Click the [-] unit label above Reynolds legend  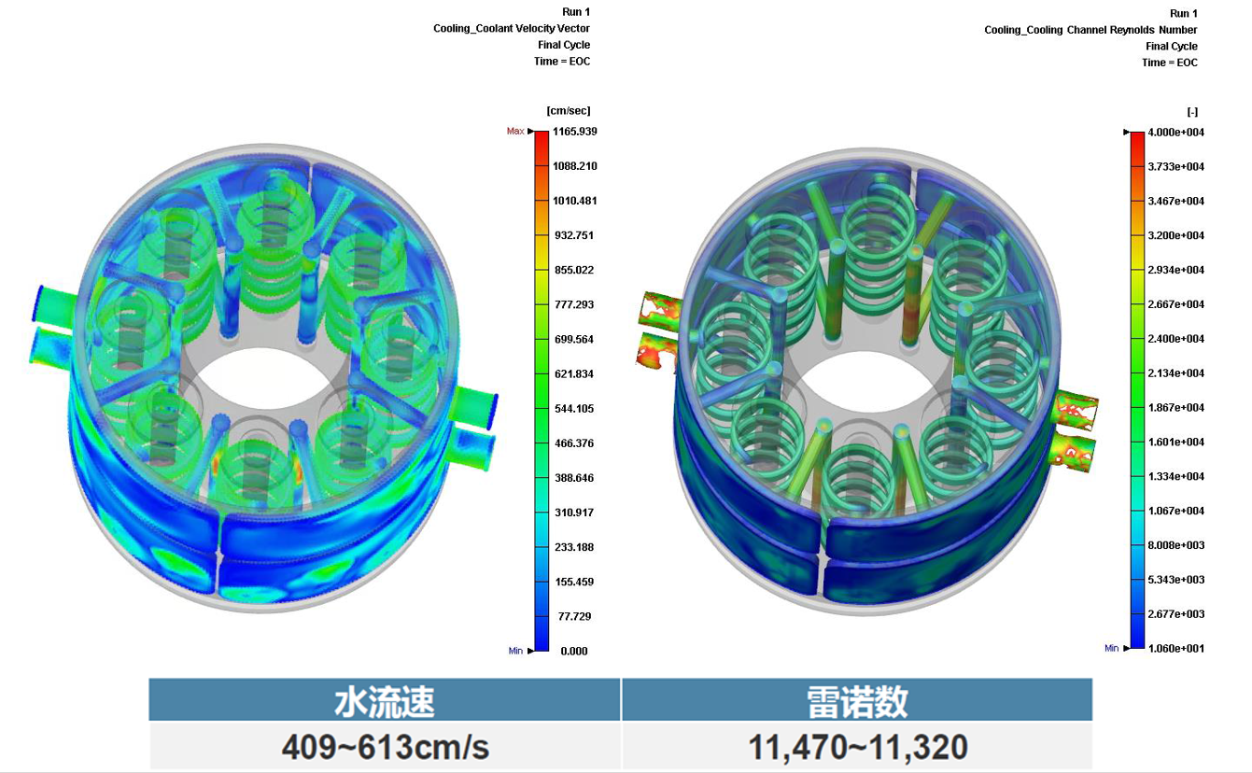(1192, 112)
